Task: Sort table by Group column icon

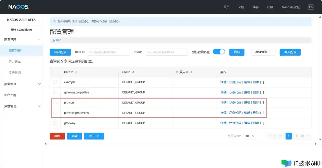Action: click(133, 72)
